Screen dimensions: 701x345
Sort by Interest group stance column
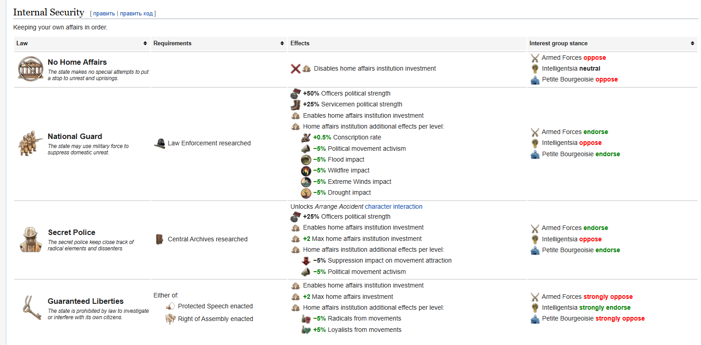pos(692,43)
